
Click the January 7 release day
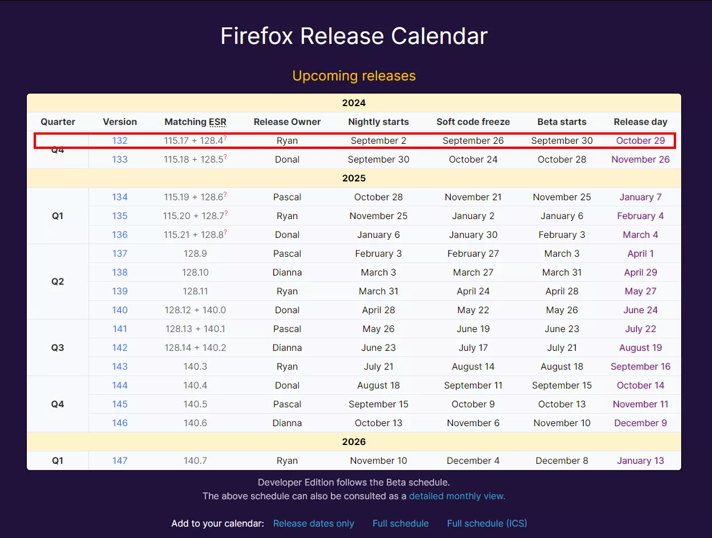(x=641, y=197)
